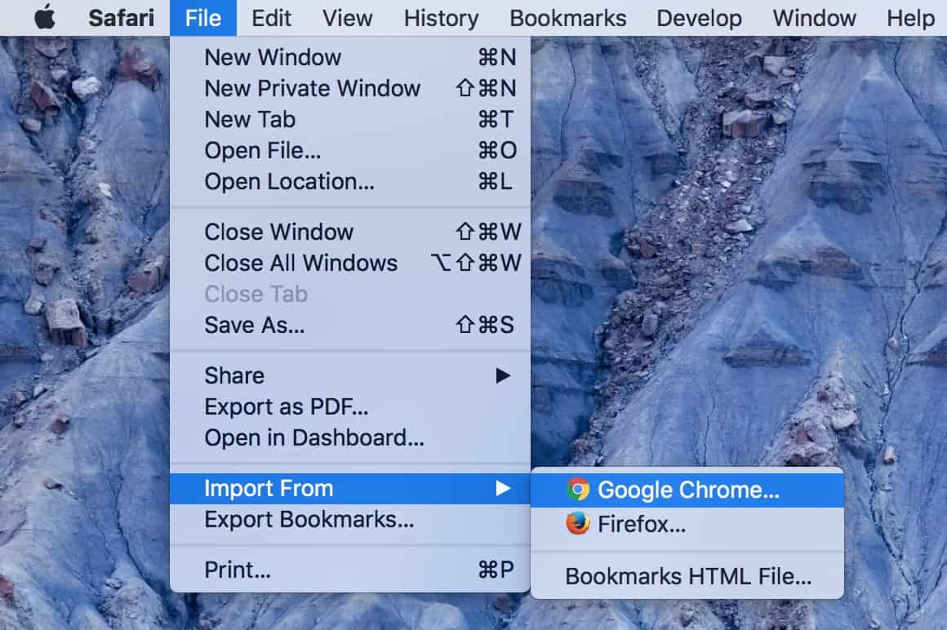Screen dimensions: 947x630
Task: Open the View menu
Action: (349, 18)
